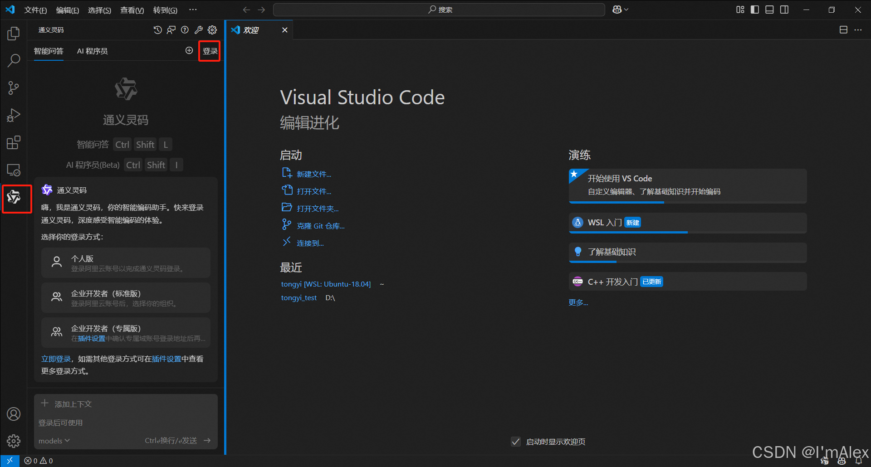This screenshot has width=871, height=467.
Task: Toggle the secondary side bar
Action: [784, 10]
